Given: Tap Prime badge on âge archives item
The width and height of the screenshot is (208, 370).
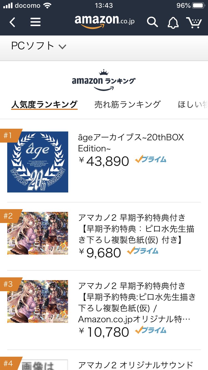Looking at the screenshot, I should 151,160.
